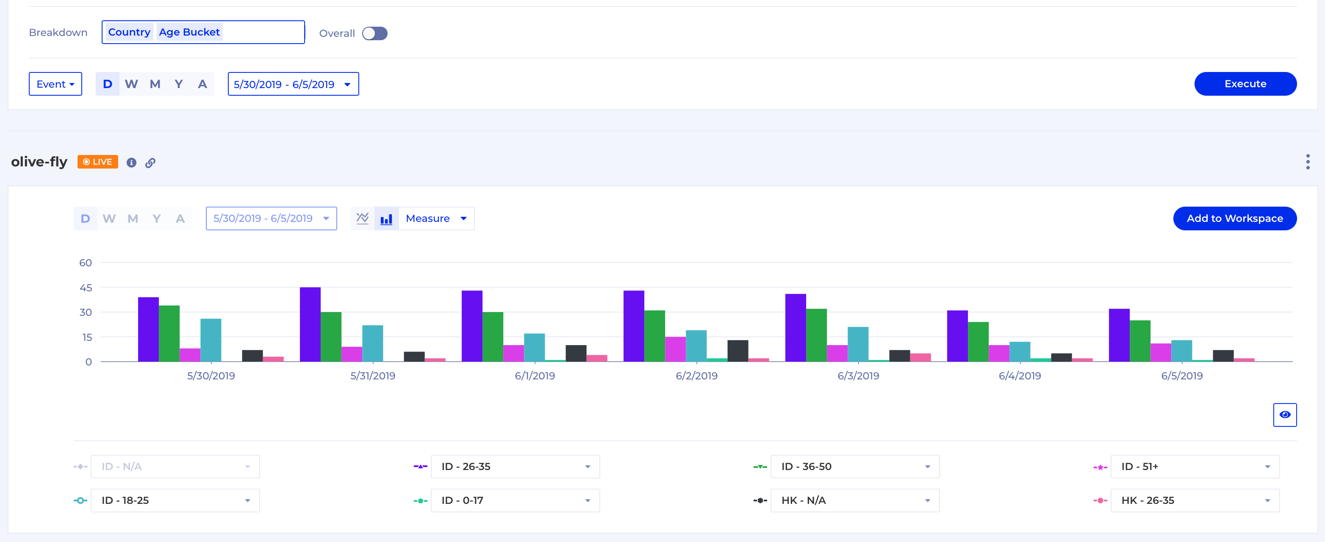This screenshot has height=542, width=1325.
Task: Click the info icon next to olive-fly
Action: [132, 163]
